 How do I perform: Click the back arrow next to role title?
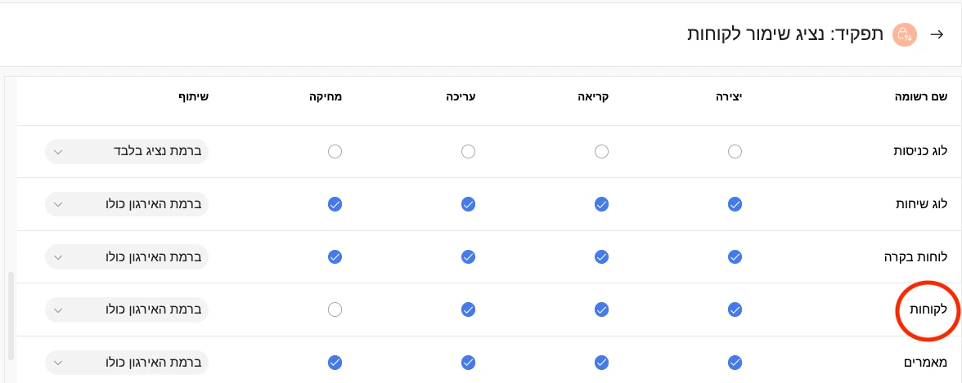click(937, 35)
